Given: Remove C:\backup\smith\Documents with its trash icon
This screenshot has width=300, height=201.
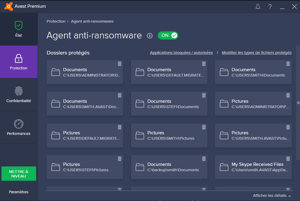Looking at the screenshot, I should pos(203,158).
